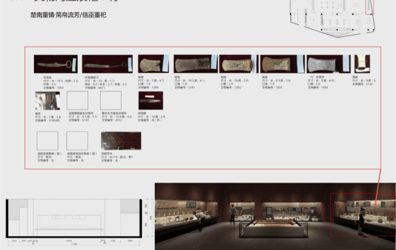396x250 pixels.
Task: Select the second empty placeholder in the third row
Action: tap(77, 141)
